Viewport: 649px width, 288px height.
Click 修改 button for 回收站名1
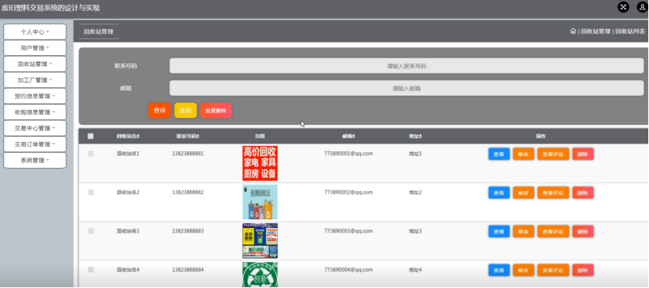[x=523, y=154]
